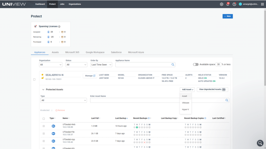Click the lock icon under SEALAB9016-N status

[42, 78]
